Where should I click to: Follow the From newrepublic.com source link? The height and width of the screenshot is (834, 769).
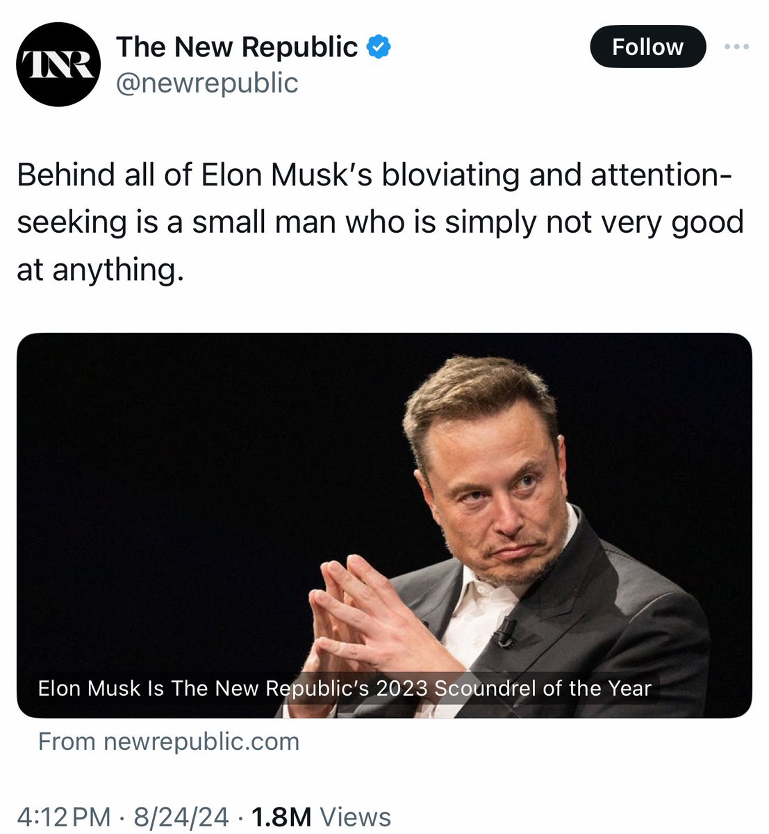pos(169,742)
